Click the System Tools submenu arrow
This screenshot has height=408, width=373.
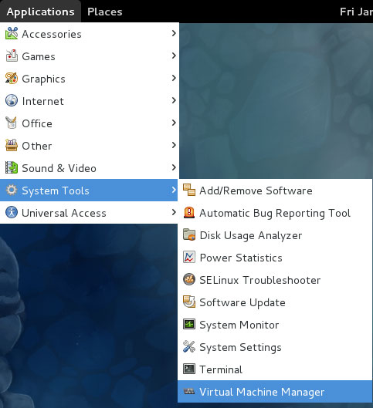tap(174, 190)
